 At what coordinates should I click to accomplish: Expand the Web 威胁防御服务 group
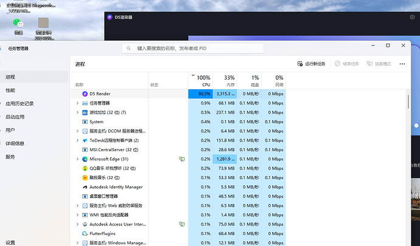77,206
